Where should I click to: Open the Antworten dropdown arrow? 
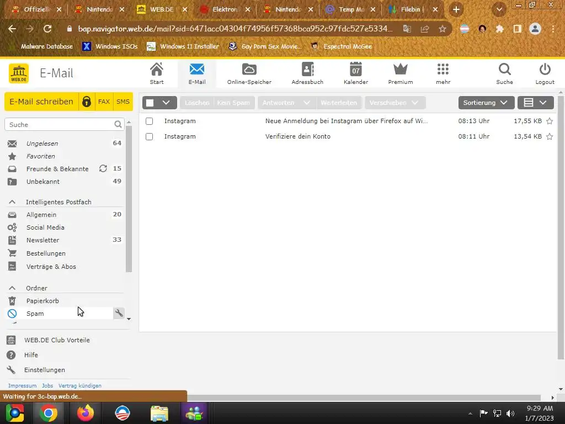pyautogui.click(x=307, y=103)
